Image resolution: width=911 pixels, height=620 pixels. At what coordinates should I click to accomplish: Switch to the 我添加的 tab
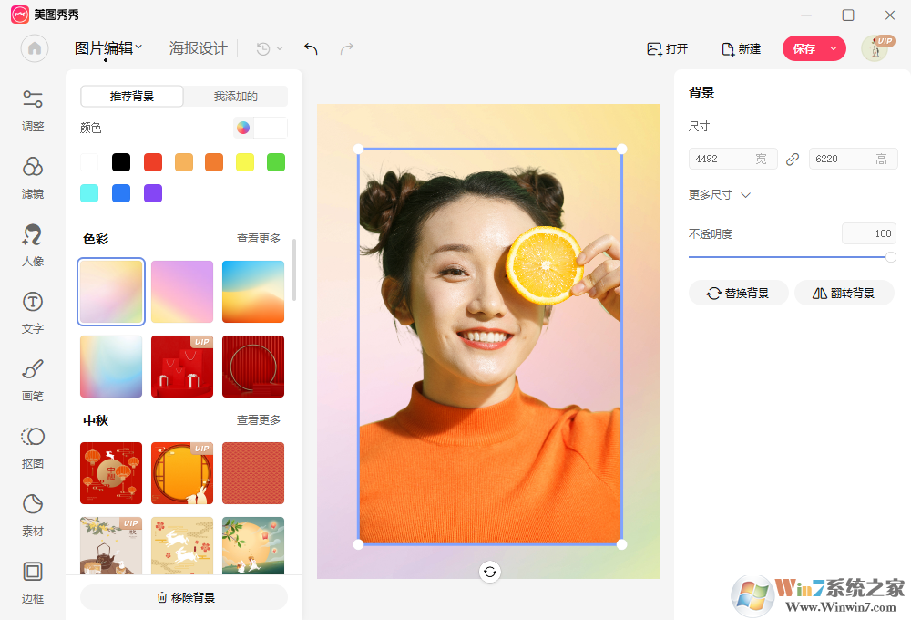pyautogui.click(x=235, y=96)
